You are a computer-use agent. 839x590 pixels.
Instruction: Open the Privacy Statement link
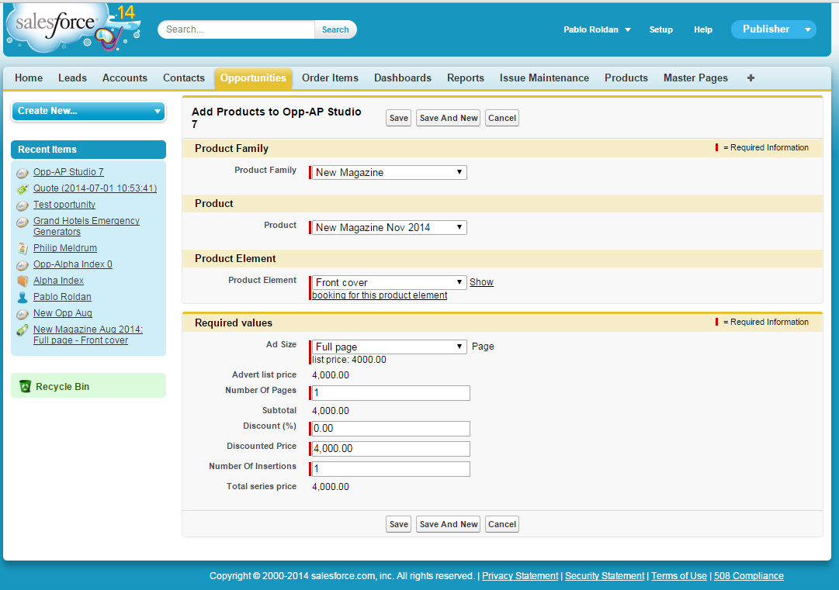(520, 575)
